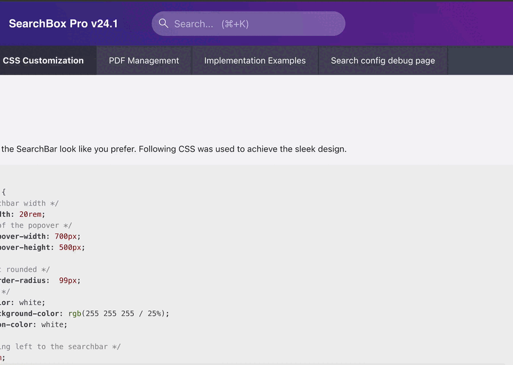
Task: Open the SearchBox Pro v24.1 home title
Action: pyautogui.click(x=63, y=23)
